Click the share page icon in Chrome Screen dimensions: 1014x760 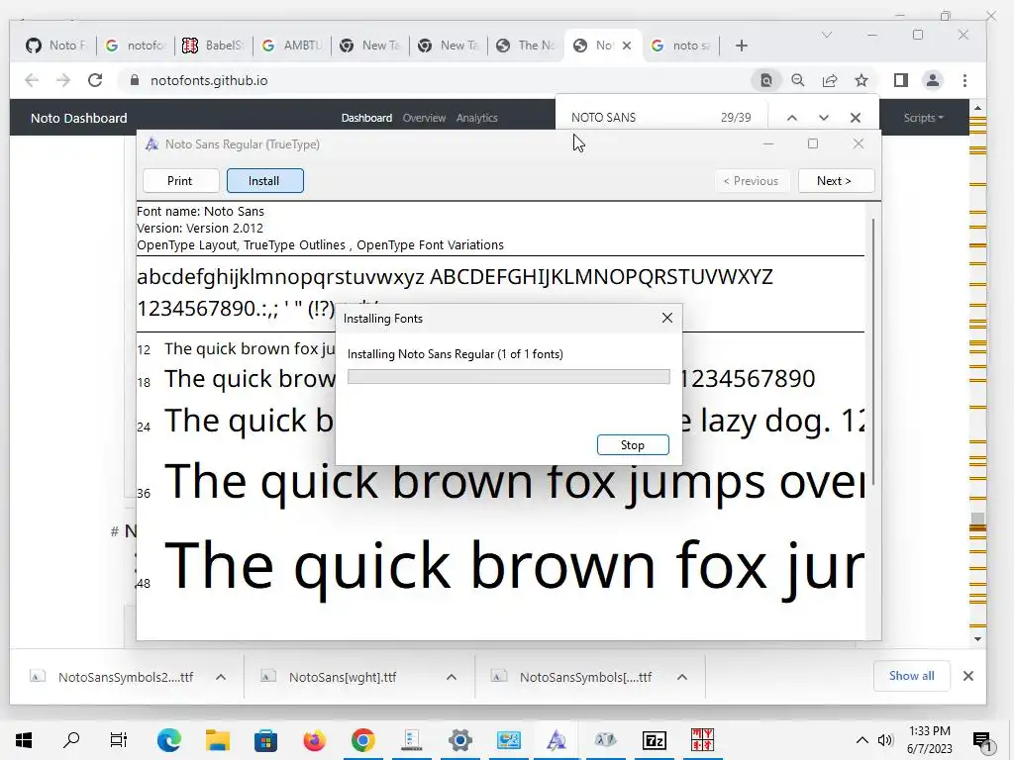pos(830,80)
